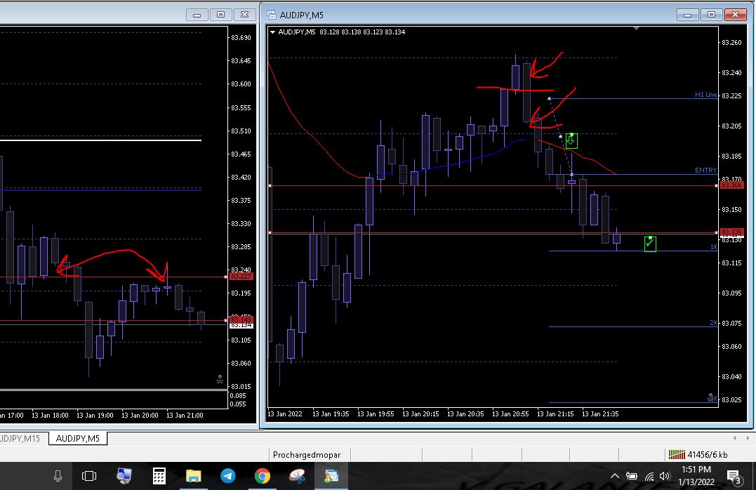
Task: Click the left handle of the 83.166 red line
Action: tap(270, 185)
